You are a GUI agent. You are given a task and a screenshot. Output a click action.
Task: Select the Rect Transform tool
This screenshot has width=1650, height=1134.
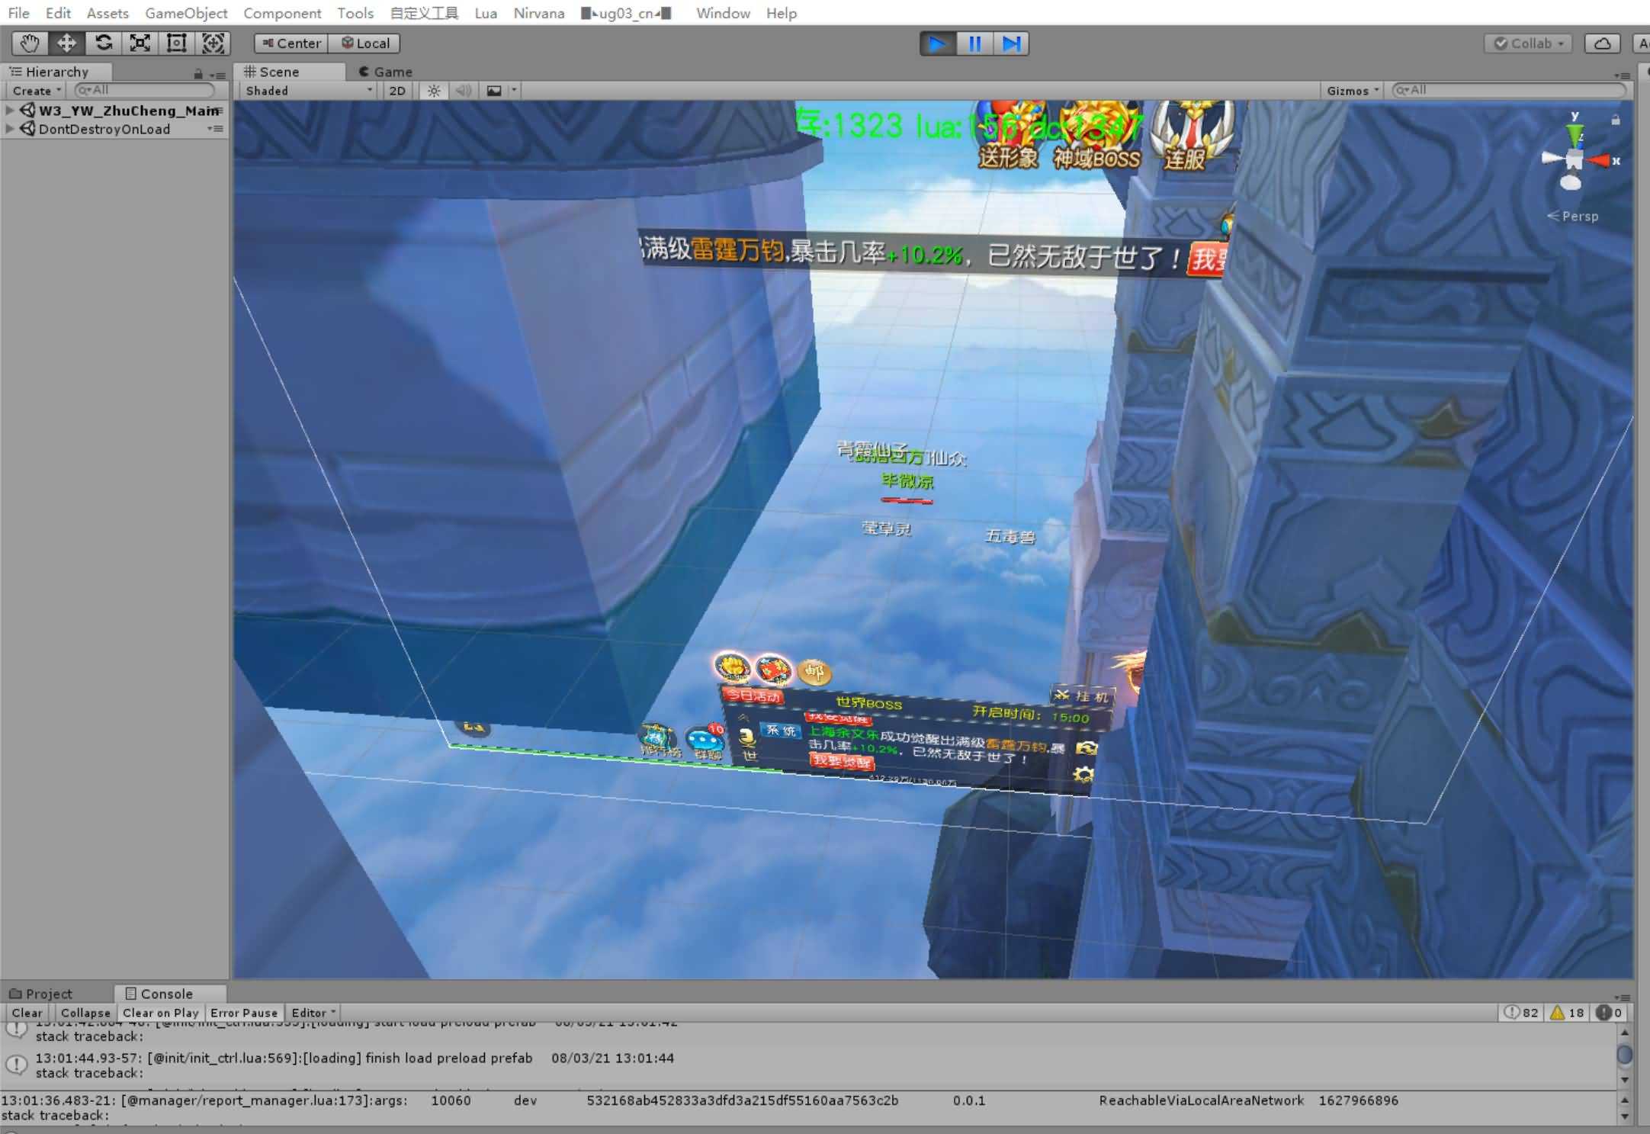coord(176,43)
